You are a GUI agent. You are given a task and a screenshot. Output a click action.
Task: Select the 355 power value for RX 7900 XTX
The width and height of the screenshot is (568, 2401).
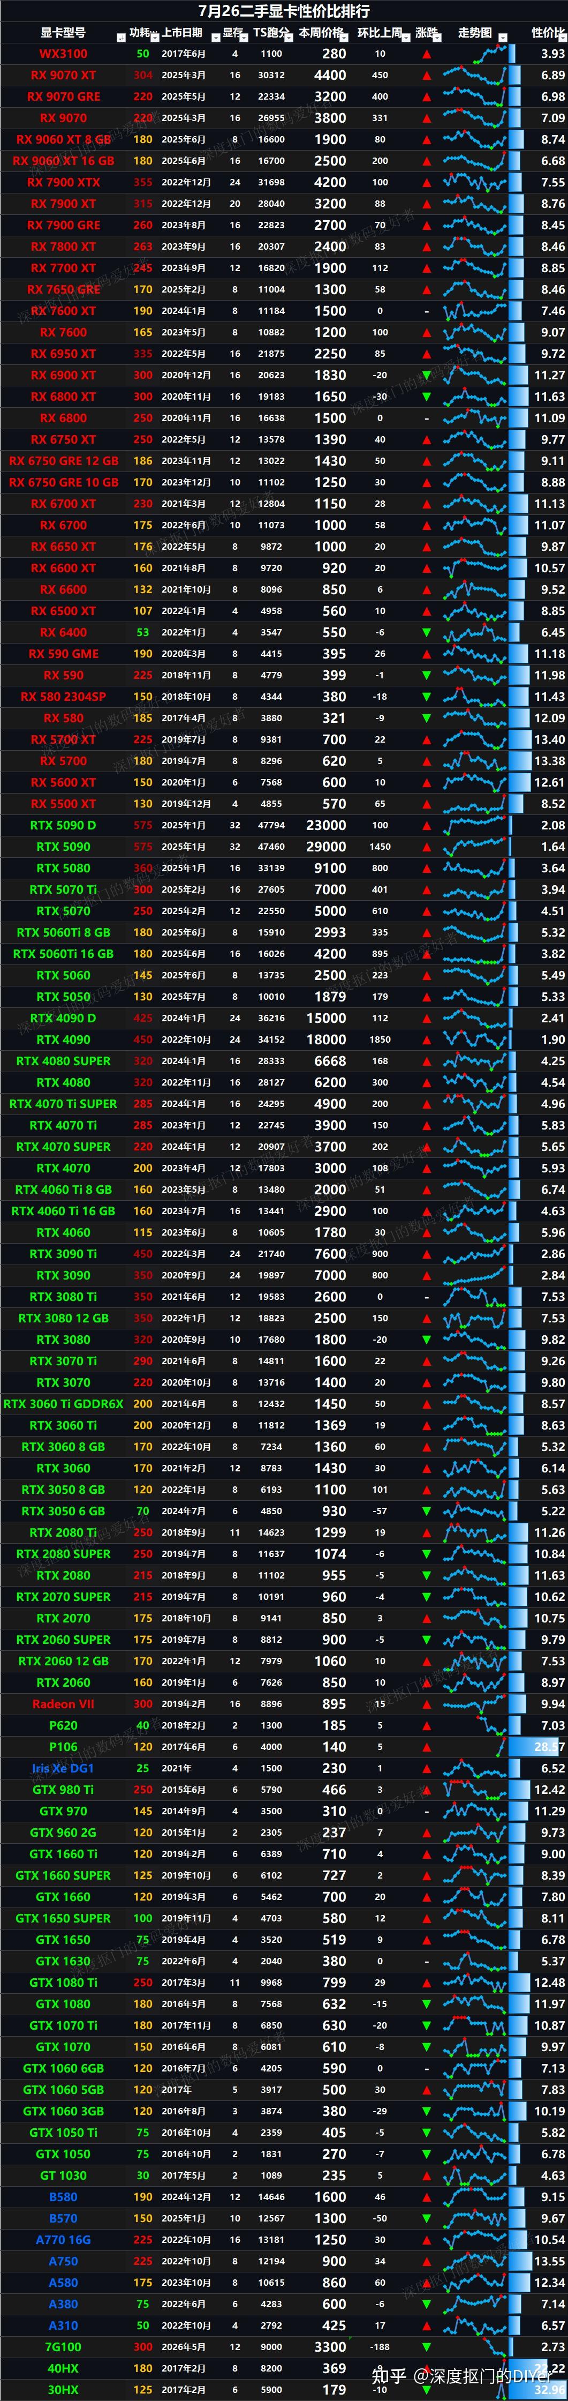[142, 183]
